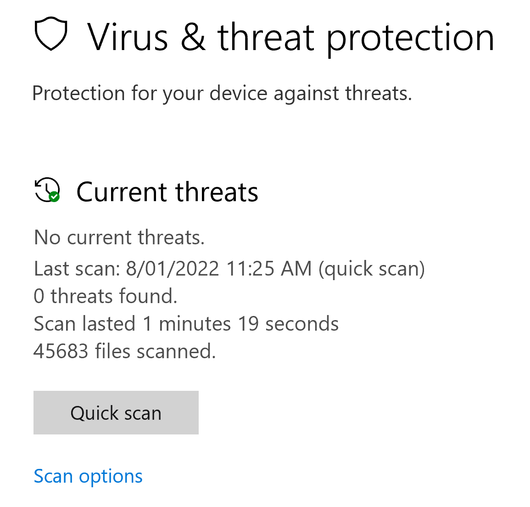
Task: Click the '0 threats found.' line
Action: point(106,296)
